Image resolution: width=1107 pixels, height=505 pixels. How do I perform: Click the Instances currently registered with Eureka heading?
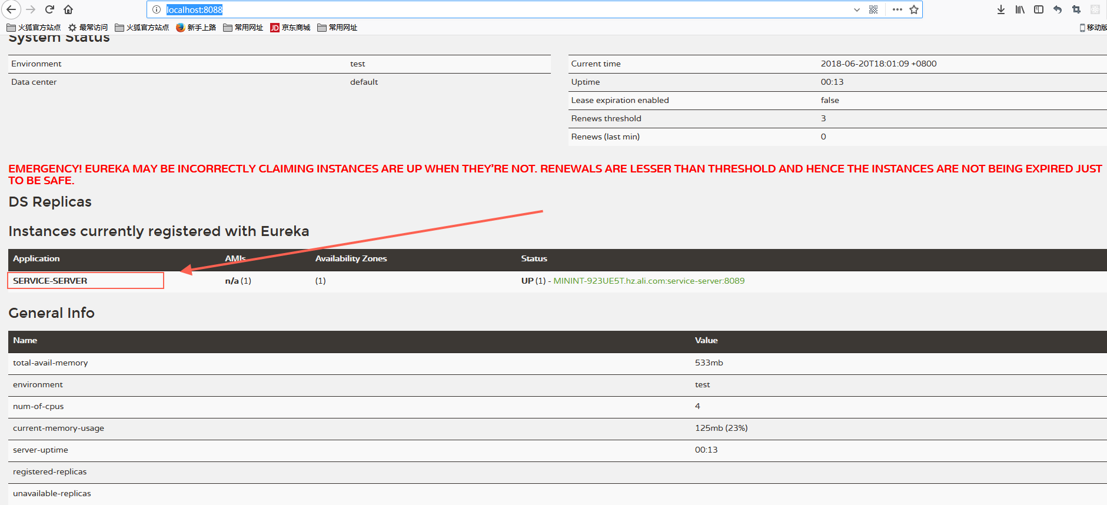(x=158, y=231)
